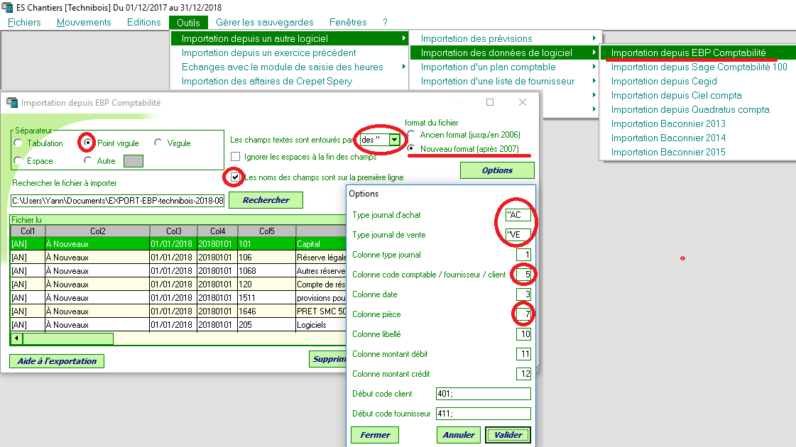Click the Annuler button in Options
This screenshot has height=447, width=796.
click(459, 435)
